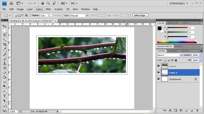Viewport: 204px width, 114px height.
Task: Open the ESSENTIALS workspace dropdown
Action: click(x=179, y=3)
